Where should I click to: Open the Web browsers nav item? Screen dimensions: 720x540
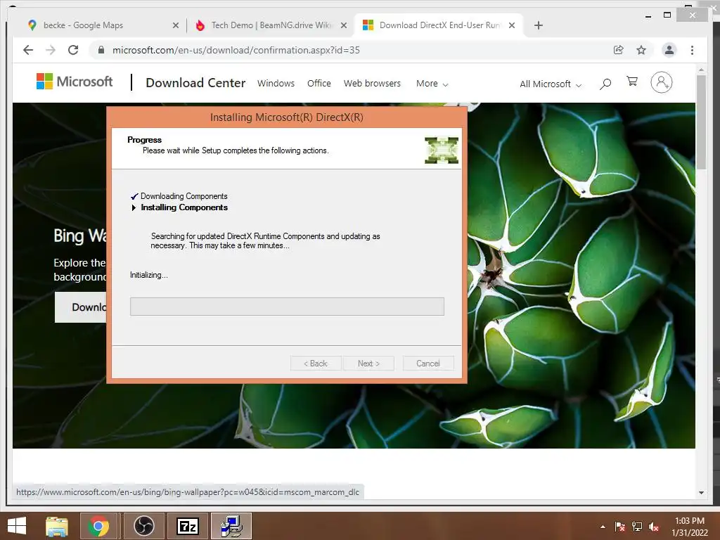tap(372, 83)
